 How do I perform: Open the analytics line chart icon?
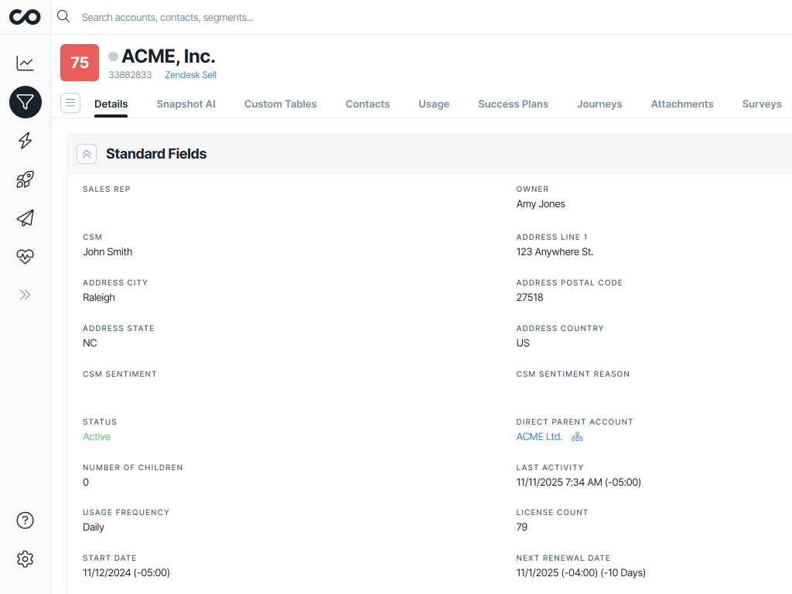[x=25, y=63]
